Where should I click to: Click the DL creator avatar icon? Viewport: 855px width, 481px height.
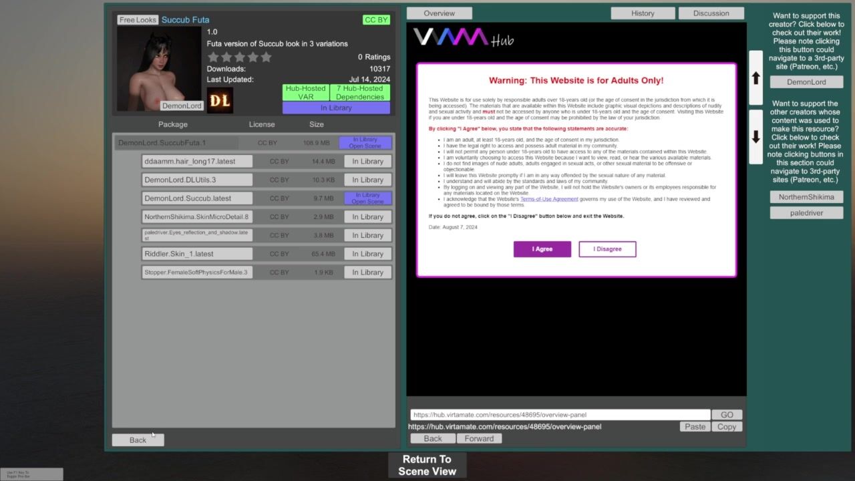[220, 101]
